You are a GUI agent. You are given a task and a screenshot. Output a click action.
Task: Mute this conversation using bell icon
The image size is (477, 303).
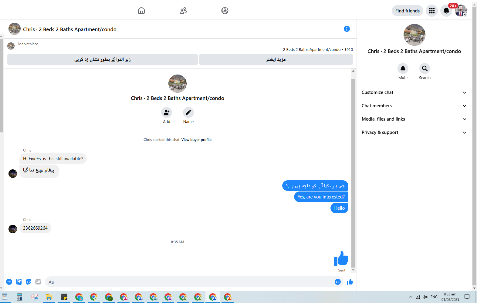403,68
